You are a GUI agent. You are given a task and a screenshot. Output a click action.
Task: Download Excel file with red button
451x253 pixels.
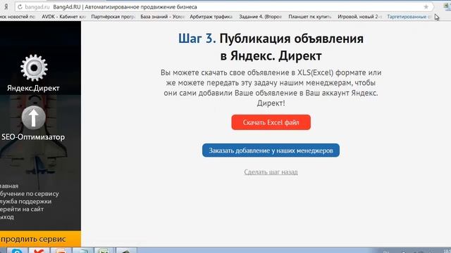(271, 122)
